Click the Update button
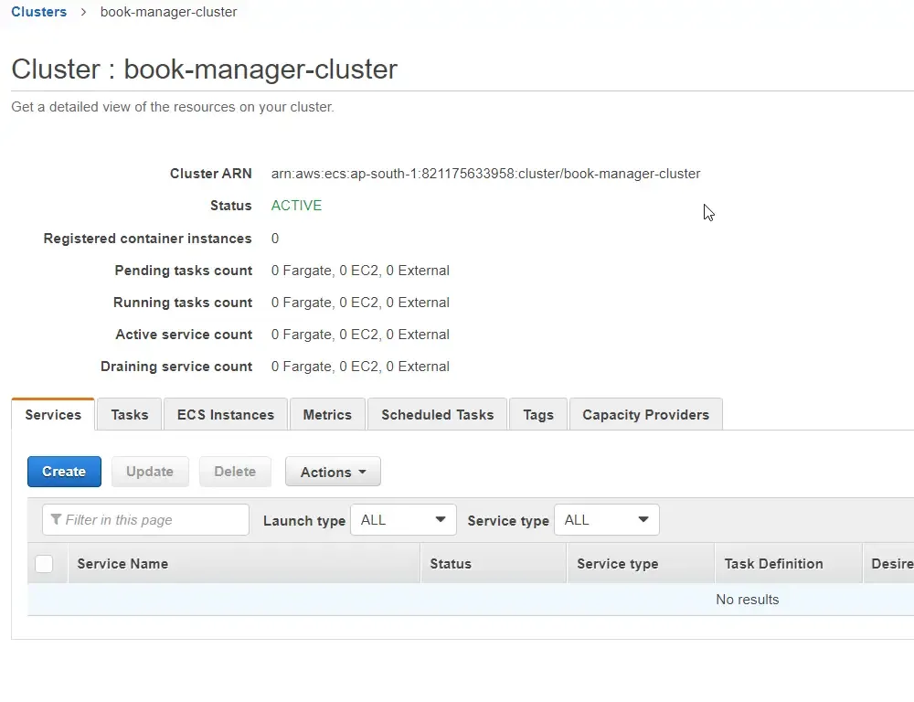The height and width of the screenshot is (702, 914). click(150, 472)
